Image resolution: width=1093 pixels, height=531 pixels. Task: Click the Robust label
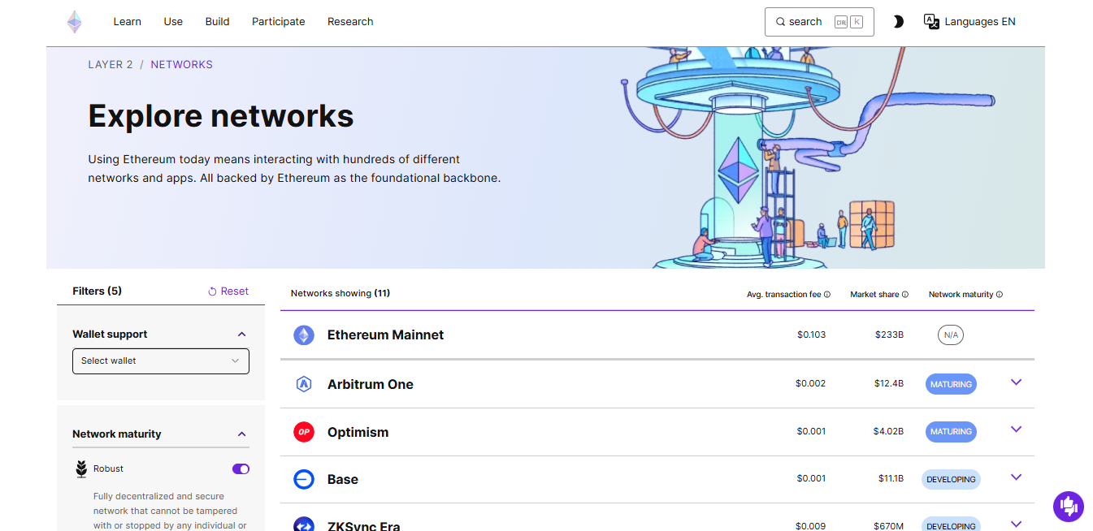108,469
